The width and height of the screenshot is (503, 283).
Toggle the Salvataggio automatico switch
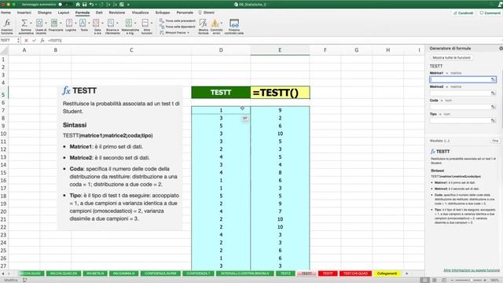tap(64, 5)
